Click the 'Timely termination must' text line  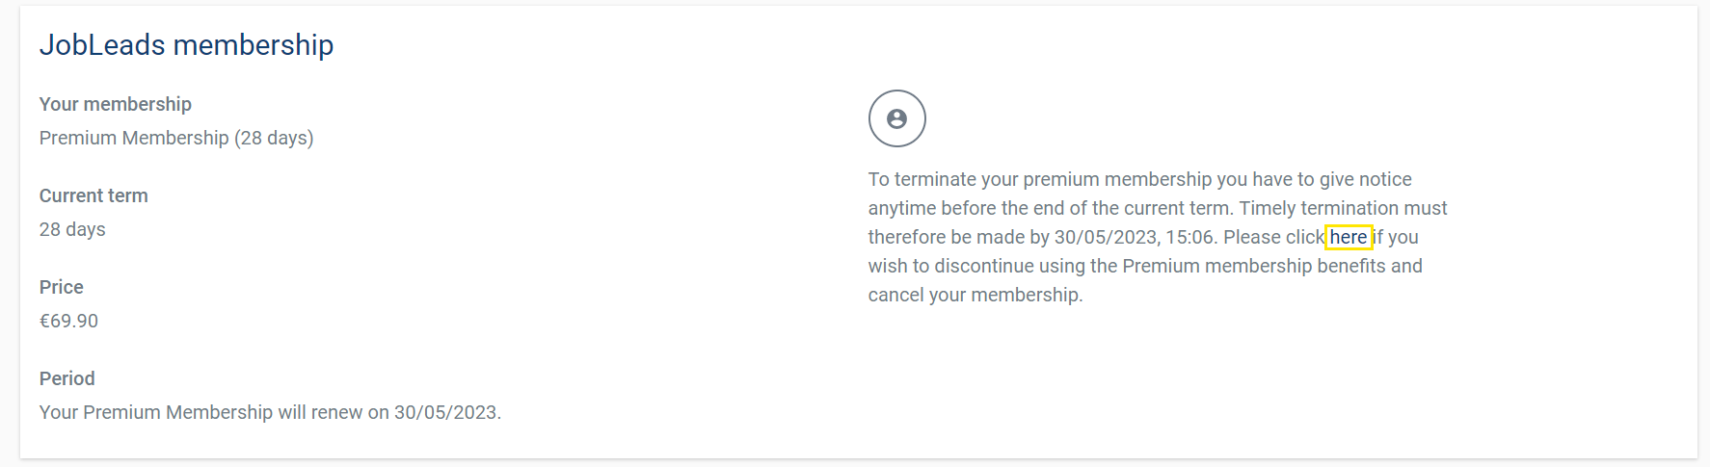(x=1344, y=208)
